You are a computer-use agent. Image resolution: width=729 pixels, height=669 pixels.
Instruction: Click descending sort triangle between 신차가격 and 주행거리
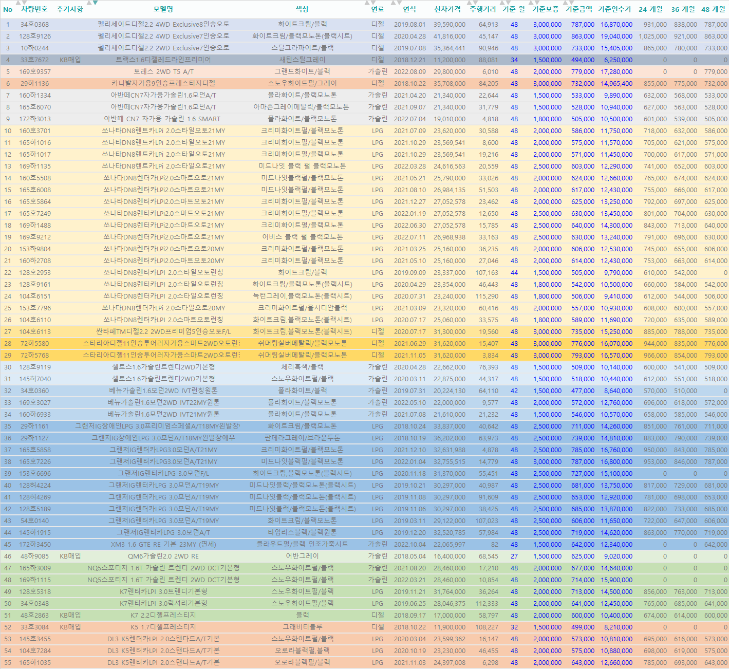click(x=475, y=3)
